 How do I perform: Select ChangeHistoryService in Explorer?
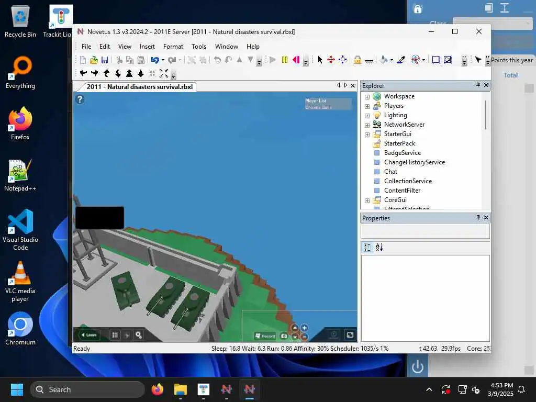click(x=415, y=162)
